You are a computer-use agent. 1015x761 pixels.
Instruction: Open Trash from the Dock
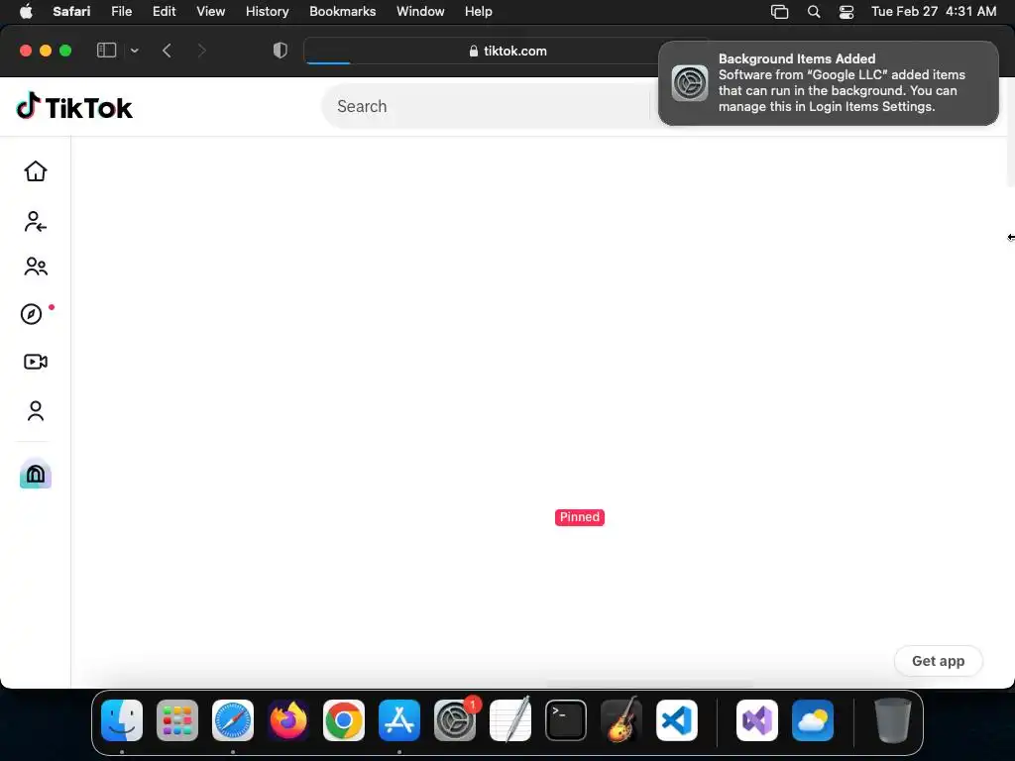point(893,720)
